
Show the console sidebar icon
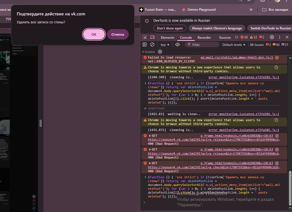145,44
